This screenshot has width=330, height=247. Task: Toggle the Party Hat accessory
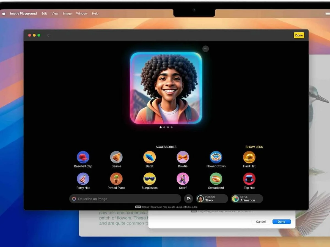[83, 178]
